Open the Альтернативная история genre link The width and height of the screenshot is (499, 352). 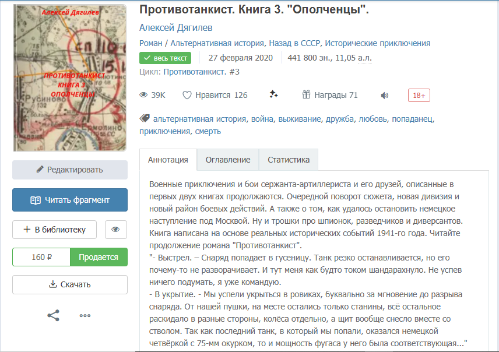click(x=217, y=43)
